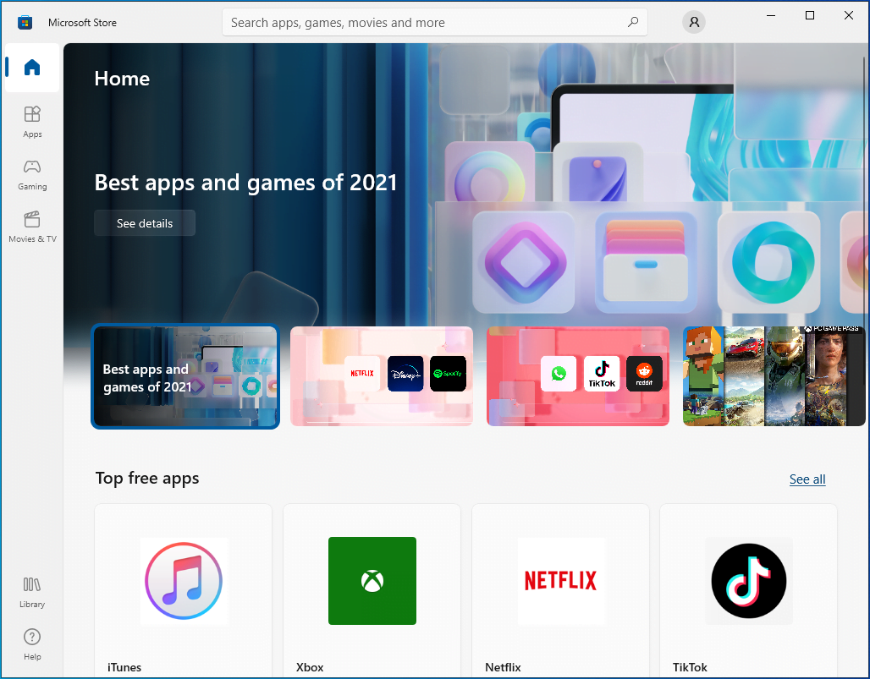Viewport: 870px width, 679px height.
Task: Minimize the Microsoft Store window
Action: pyautogui.click(x=771, y=15)
